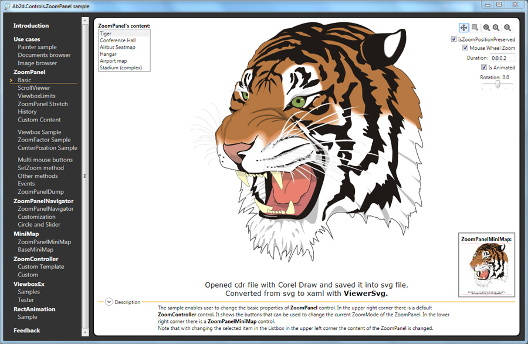Select Hangar in the content list

pyautogui.click(x=108, y=54)
